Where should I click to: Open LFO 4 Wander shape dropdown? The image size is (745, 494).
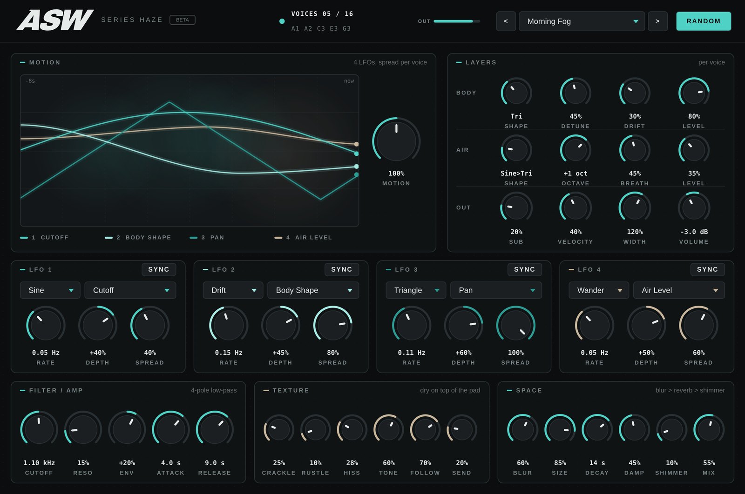click(599, 290)
